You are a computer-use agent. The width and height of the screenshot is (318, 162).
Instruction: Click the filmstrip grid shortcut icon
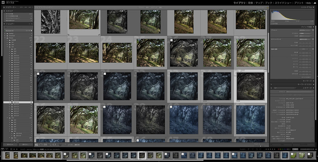tap(11, 149)
